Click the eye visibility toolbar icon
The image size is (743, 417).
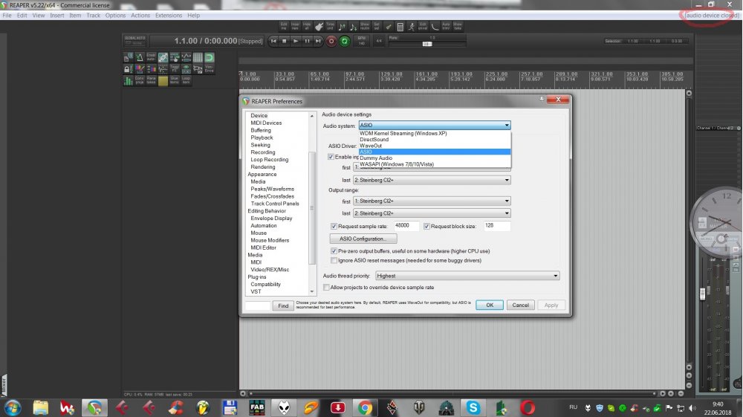click(x=186, y=69)
